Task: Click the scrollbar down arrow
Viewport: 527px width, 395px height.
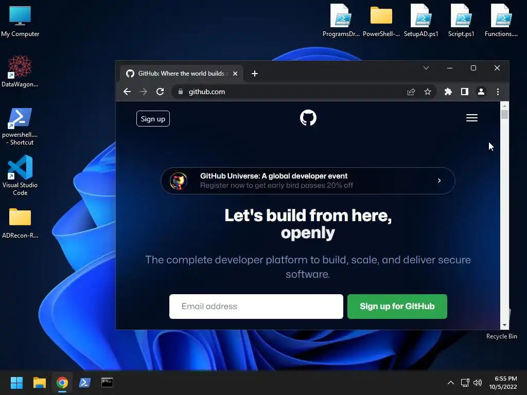Action: [504, 325]
